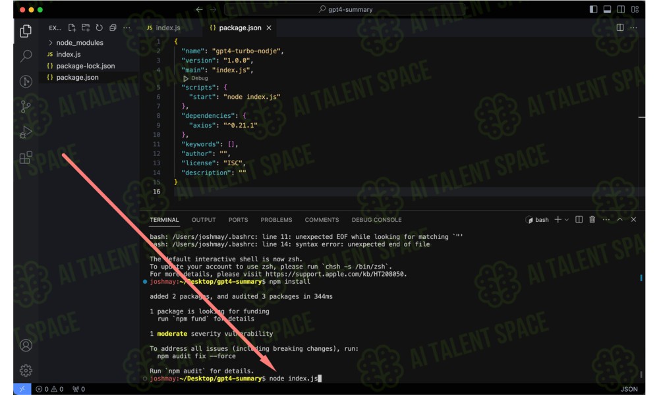659x395 pixels.
Task: Toggle the bottom panel layout icon
Action: 607,9
